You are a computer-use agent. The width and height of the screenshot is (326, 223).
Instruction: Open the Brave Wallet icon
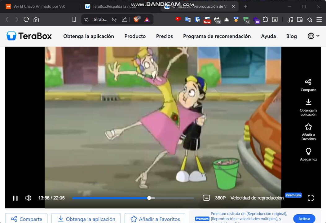[300, 20]
